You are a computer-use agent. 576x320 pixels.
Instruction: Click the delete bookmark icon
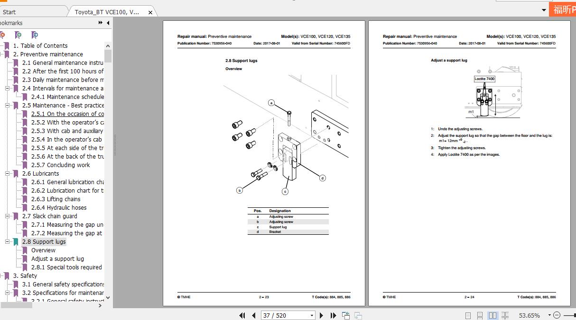click(x=2, y=35)
